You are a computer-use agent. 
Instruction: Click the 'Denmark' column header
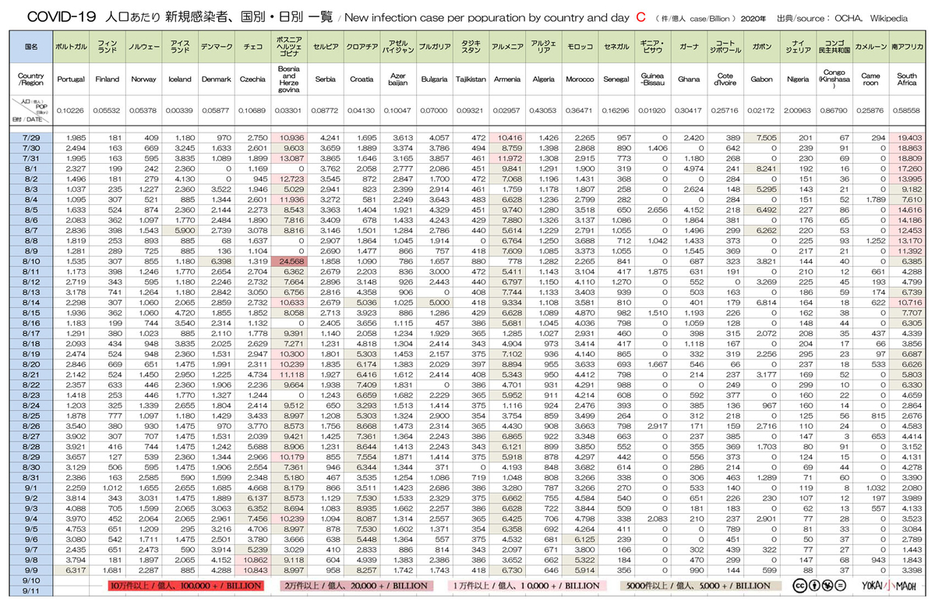(216, 79)
